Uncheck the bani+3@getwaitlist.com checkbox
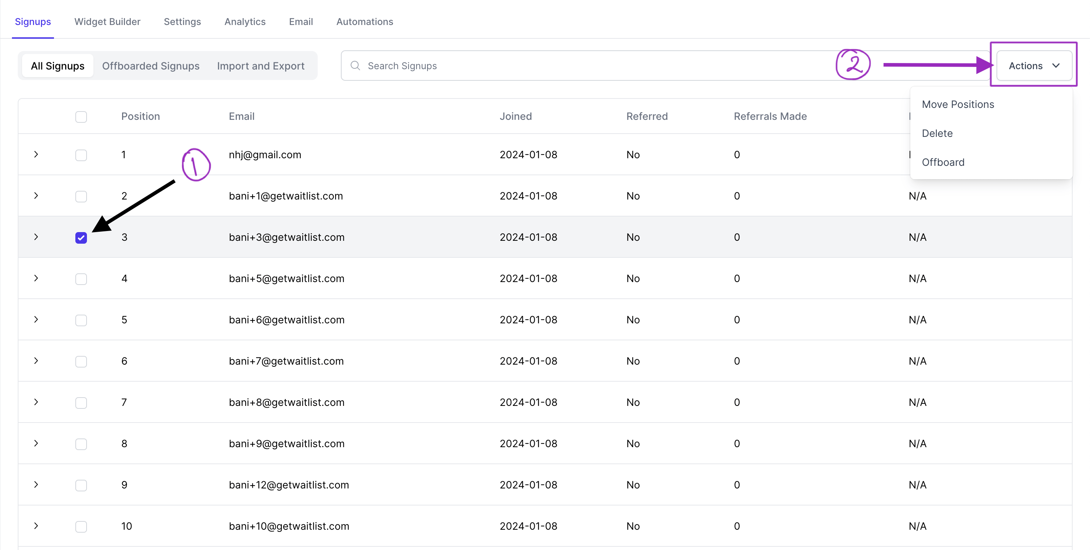1090x550 pixels. tap(81, 238)
